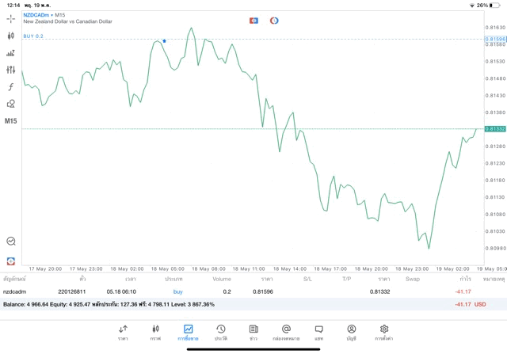Tap the red-blue circular icon above chart
This screenshot has width=507, height=354.
tap(274, 21)
